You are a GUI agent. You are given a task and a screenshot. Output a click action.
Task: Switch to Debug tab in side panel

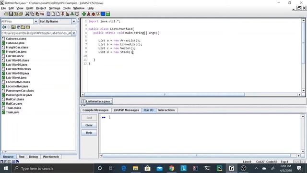click(x=33, y=157)
